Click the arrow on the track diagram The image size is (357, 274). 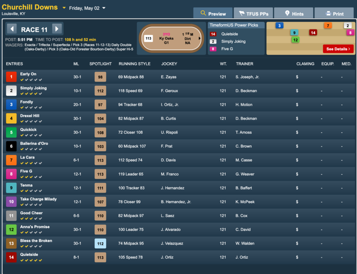pyautogui.click(x=199, y=38)
